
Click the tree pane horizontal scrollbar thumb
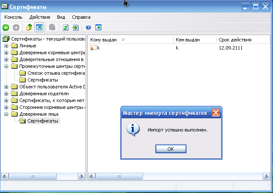tap(33, 176)
